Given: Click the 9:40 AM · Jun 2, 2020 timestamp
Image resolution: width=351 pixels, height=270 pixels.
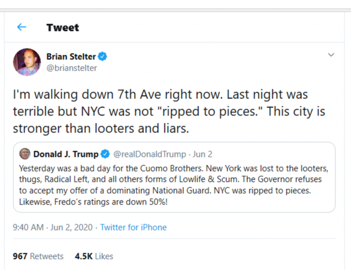Looking at the screenshot, I should coord(53,227).
